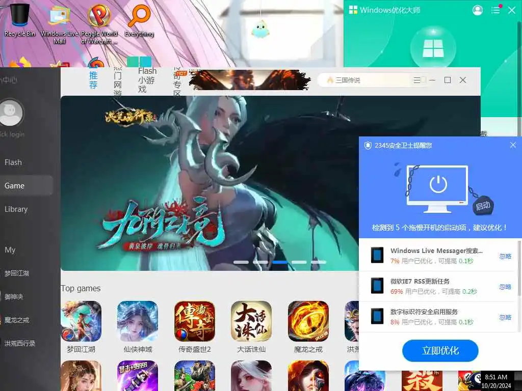Select Flash in the sidebar
This screenshot has height=391, width=522.
[13, 162]
